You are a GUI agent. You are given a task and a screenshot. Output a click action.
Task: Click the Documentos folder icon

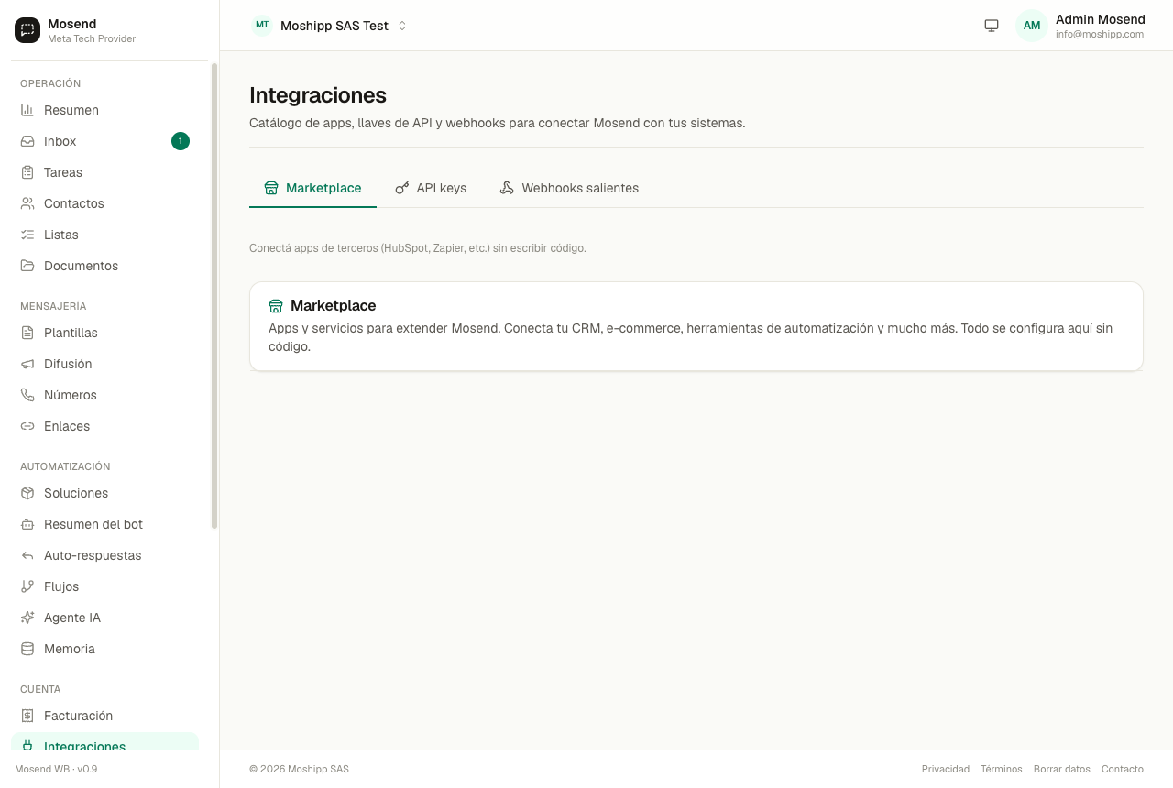[27, 266]
